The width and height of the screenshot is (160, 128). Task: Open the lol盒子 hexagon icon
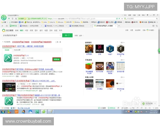[x=110, y=49]
